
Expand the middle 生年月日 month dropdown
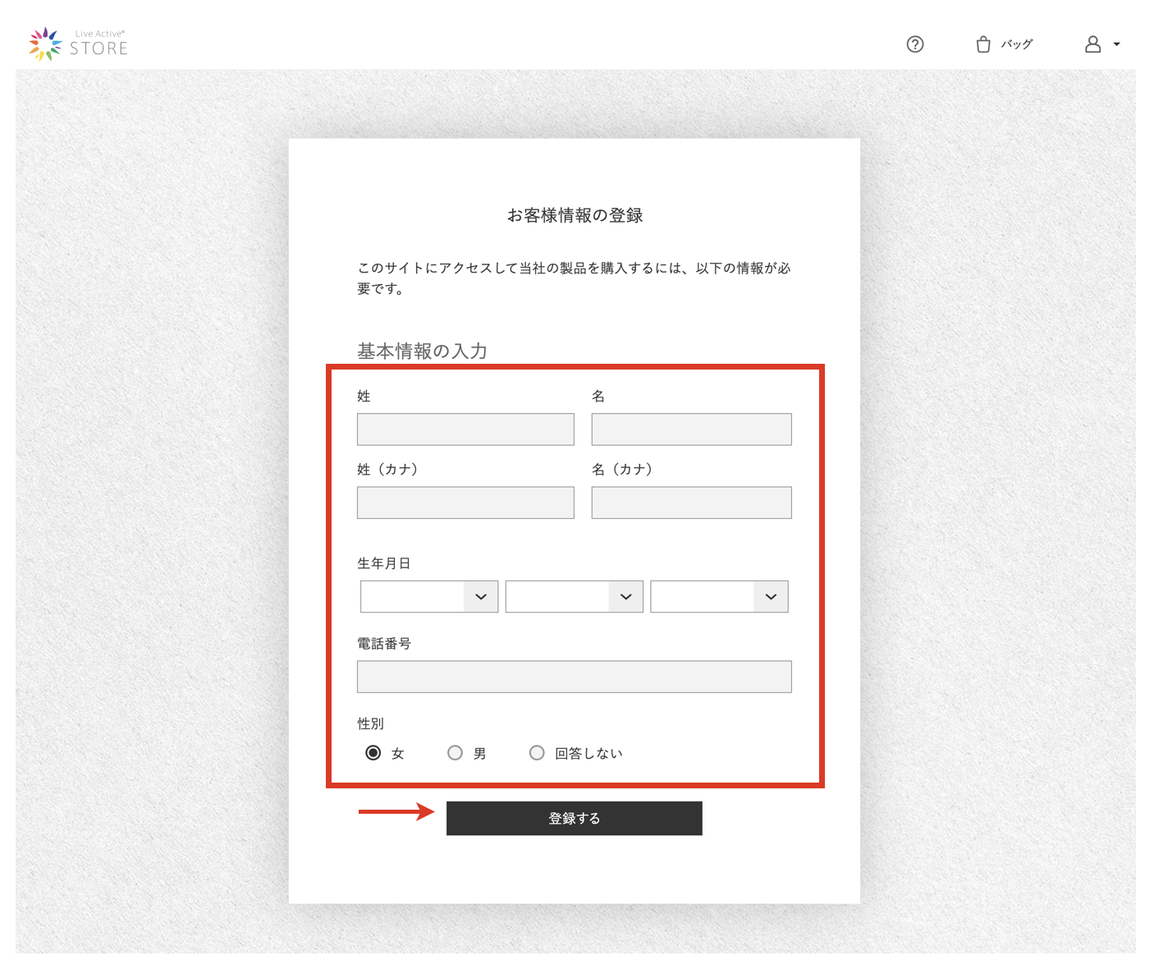574,597
